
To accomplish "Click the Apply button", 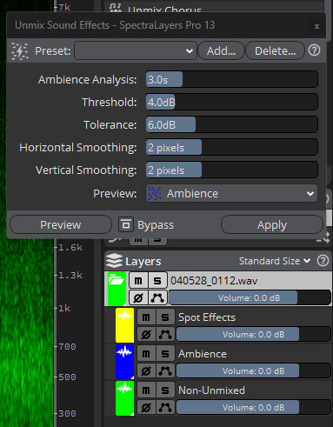I will pyautogui.click(x=272, y=224).
